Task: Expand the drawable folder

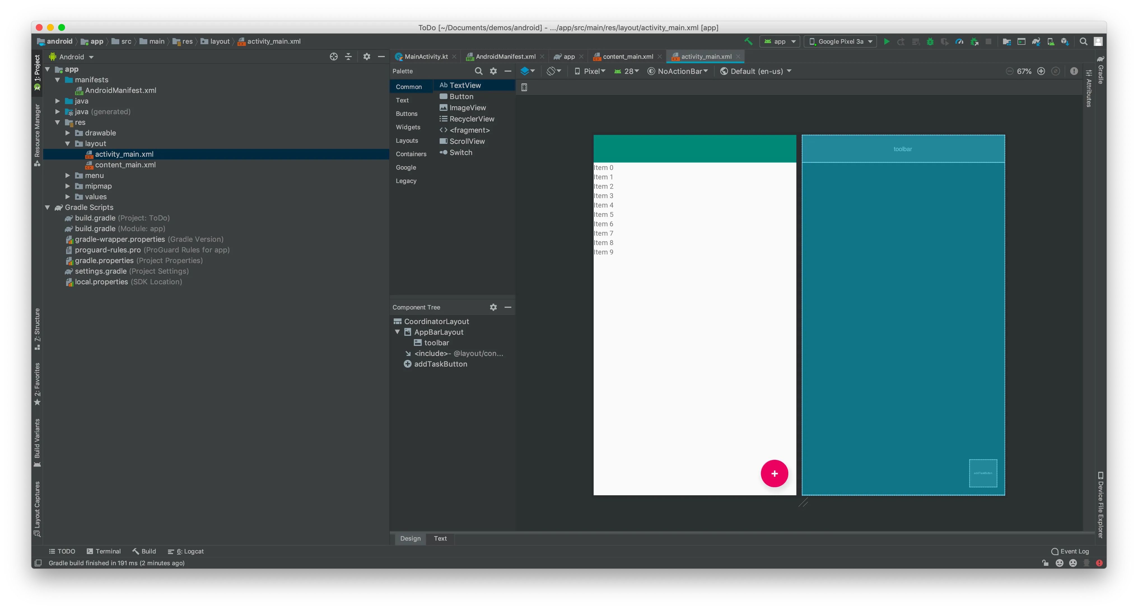Action: 67,133
